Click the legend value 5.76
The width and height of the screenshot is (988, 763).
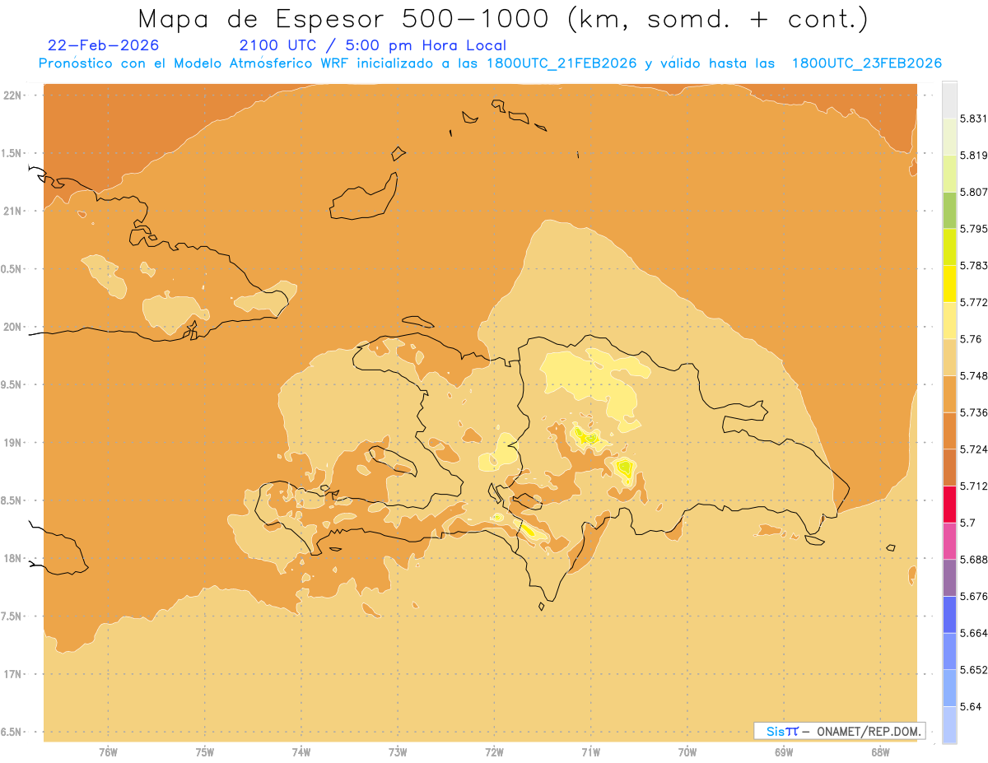tap(971, 339)
